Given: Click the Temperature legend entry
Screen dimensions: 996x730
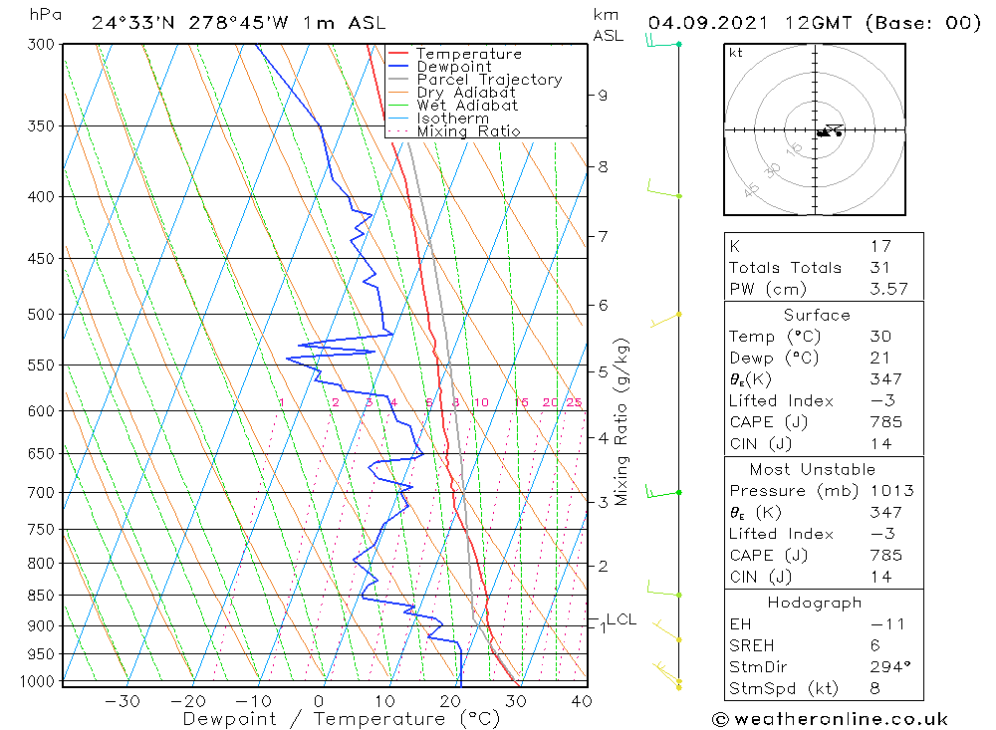Looking at the screenshot, I should [x=469, y=54].
